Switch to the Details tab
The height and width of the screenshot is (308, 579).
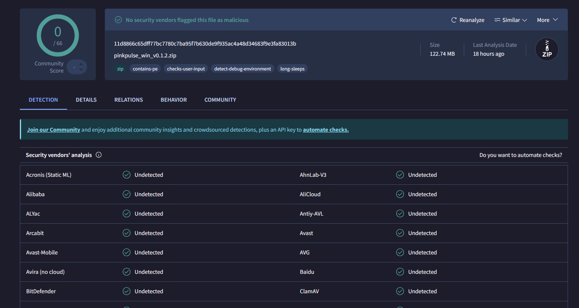(86, 100)
